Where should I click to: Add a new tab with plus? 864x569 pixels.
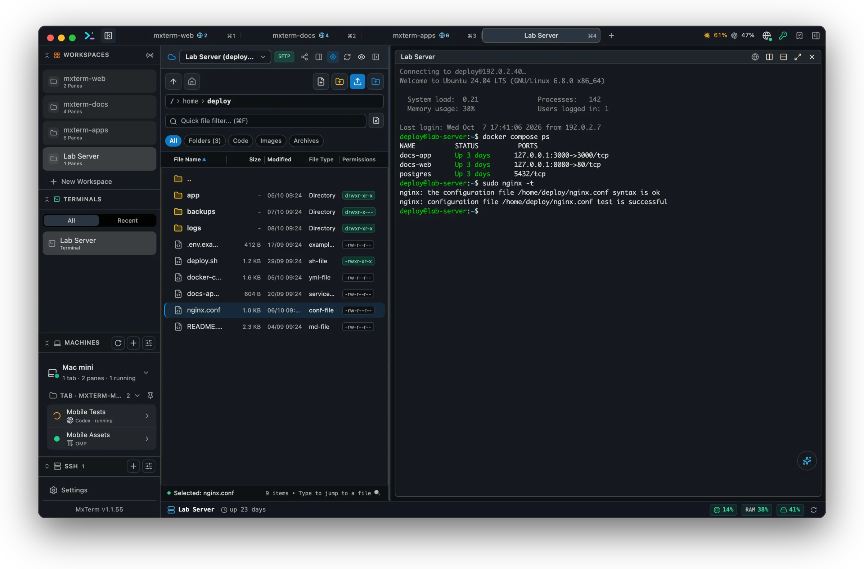(x=611, y=36)
